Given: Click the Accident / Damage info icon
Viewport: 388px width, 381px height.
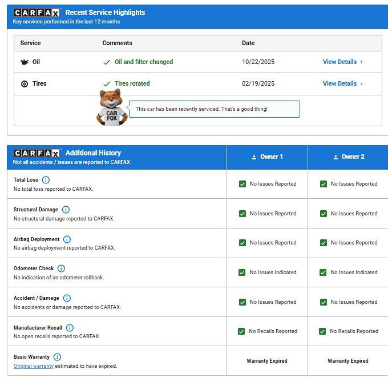Looking at the screenshot, I should click(67, 298).
